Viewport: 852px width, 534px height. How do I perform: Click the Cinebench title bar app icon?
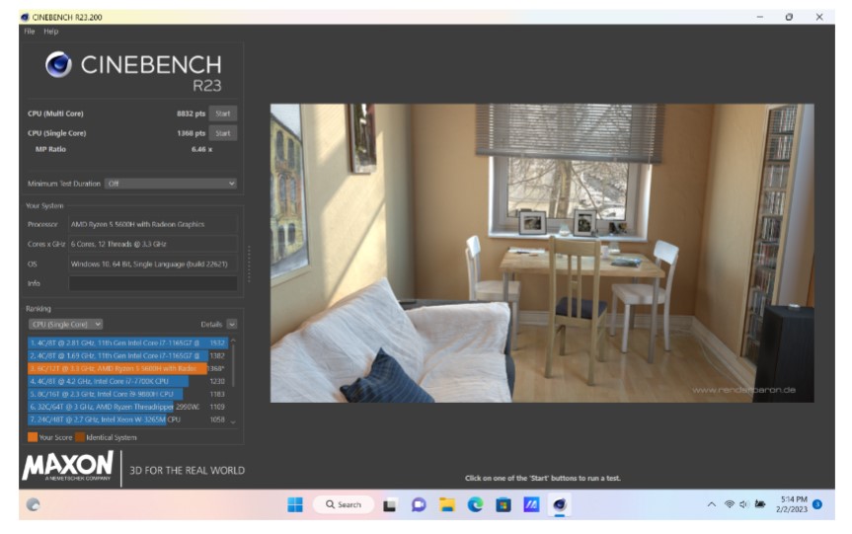[x=25, y=18]
